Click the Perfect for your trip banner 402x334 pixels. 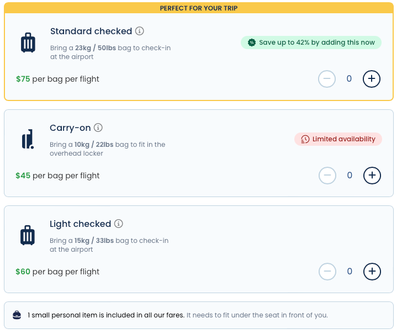[x=199, y=8]
